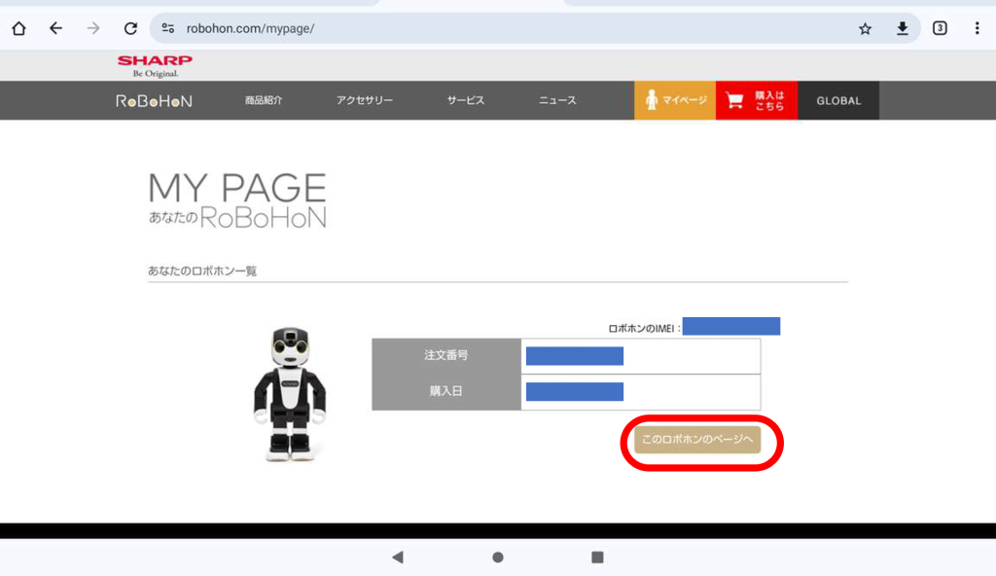Bookmark this page with the star icon
Screen dimensions: 996x576
[x=865, y=28]
